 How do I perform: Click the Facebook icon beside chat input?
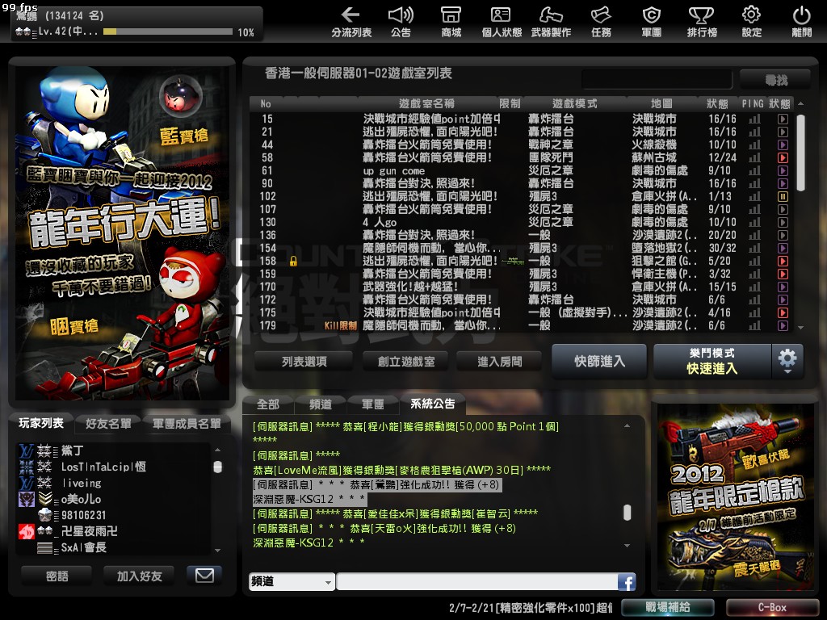[x=626, y=582]
